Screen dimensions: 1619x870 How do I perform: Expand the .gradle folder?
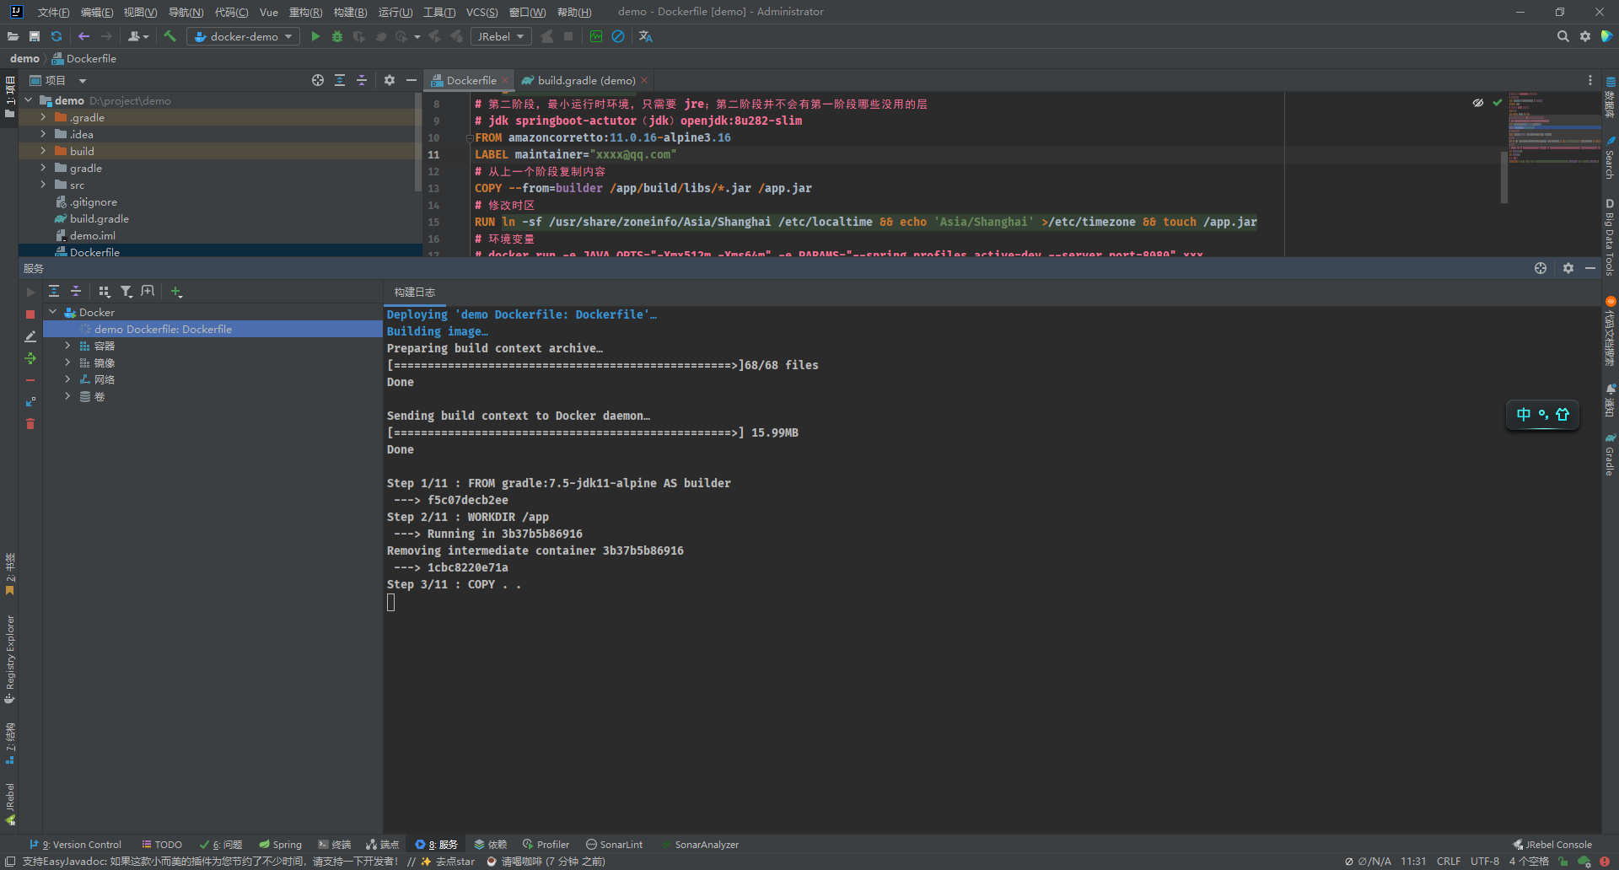point(43,117)
